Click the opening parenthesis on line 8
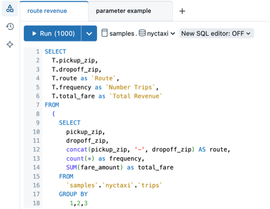Image resolution: width=270 pixels, height=209 pixels. tap(53, 114)
